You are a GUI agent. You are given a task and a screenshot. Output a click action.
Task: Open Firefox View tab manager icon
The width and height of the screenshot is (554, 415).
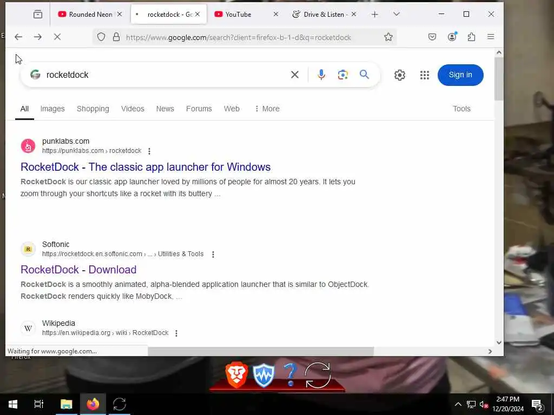[x=38, y=14]
